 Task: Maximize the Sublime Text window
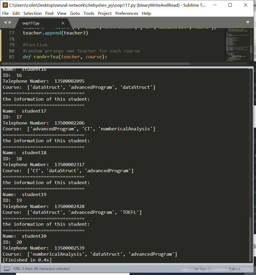[230, 5]
